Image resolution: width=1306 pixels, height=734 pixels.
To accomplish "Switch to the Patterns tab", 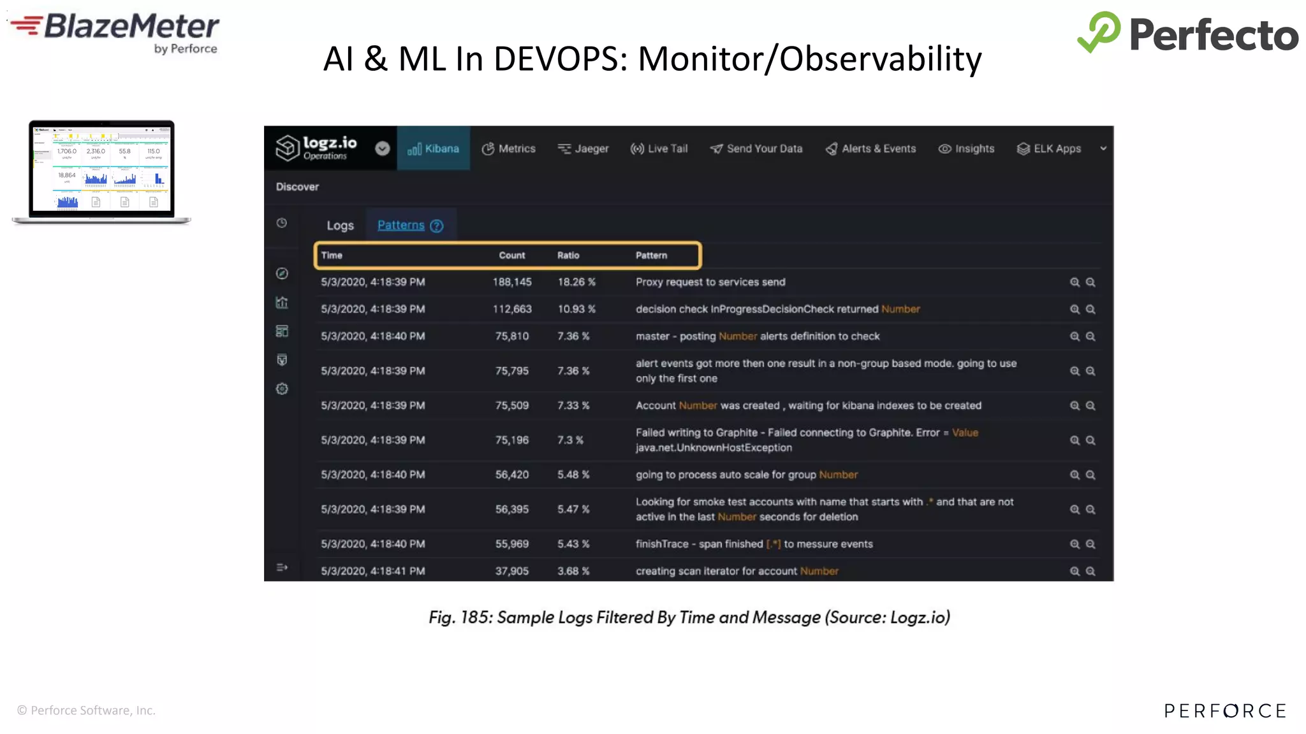I will [x=400, y=225].
